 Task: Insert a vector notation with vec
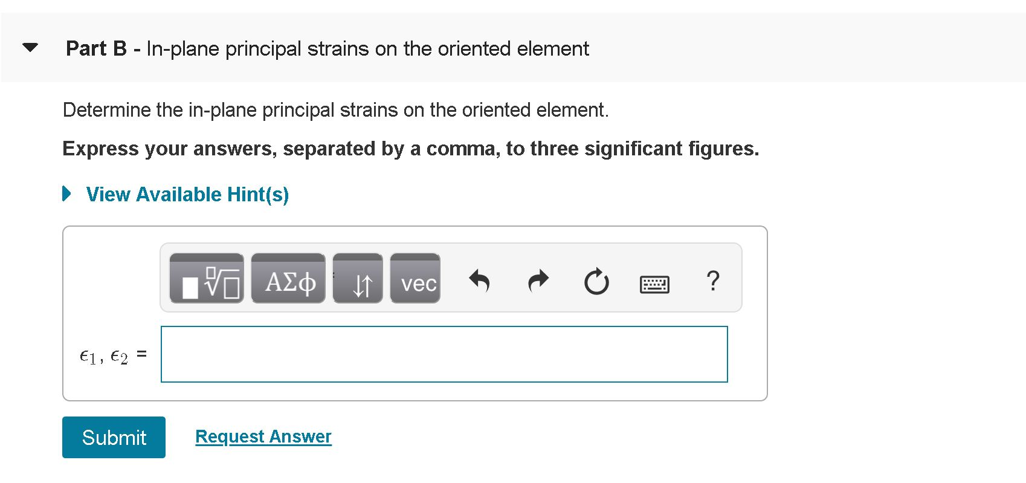(x=416, y=282)
